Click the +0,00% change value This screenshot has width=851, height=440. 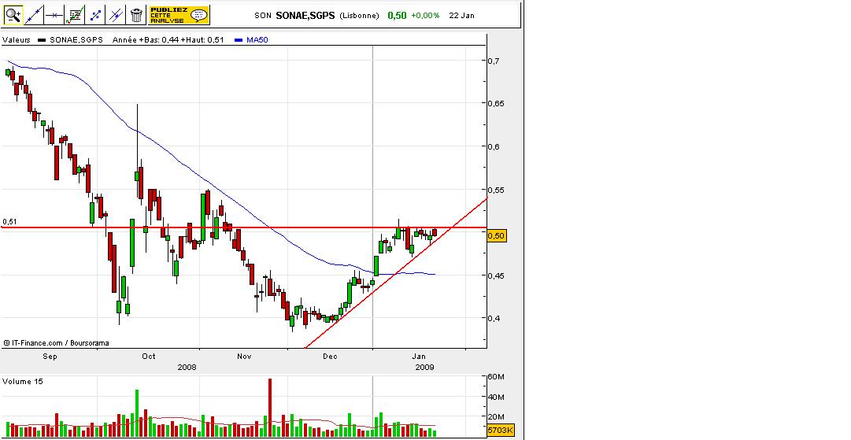(x=425, y=15)
